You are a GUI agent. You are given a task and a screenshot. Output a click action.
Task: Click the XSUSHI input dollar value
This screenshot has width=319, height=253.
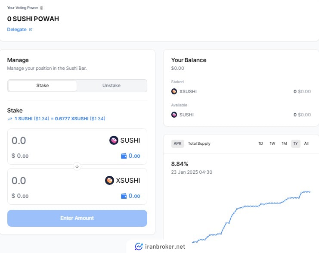pos(20,196)
